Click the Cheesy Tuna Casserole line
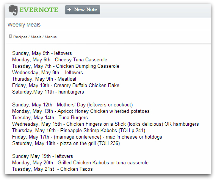The image size is (216, 181). point(59,59)
